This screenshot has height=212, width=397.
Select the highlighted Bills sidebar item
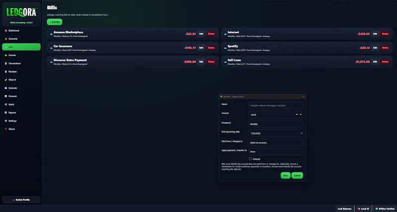click(x=21, y=47)
